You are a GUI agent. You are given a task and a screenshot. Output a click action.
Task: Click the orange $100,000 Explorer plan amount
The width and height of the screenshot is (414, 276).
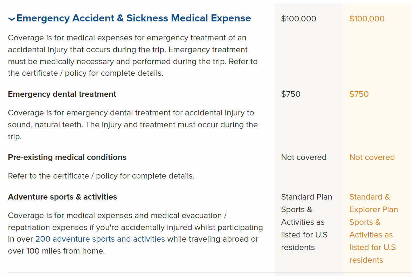click(367, 19)
